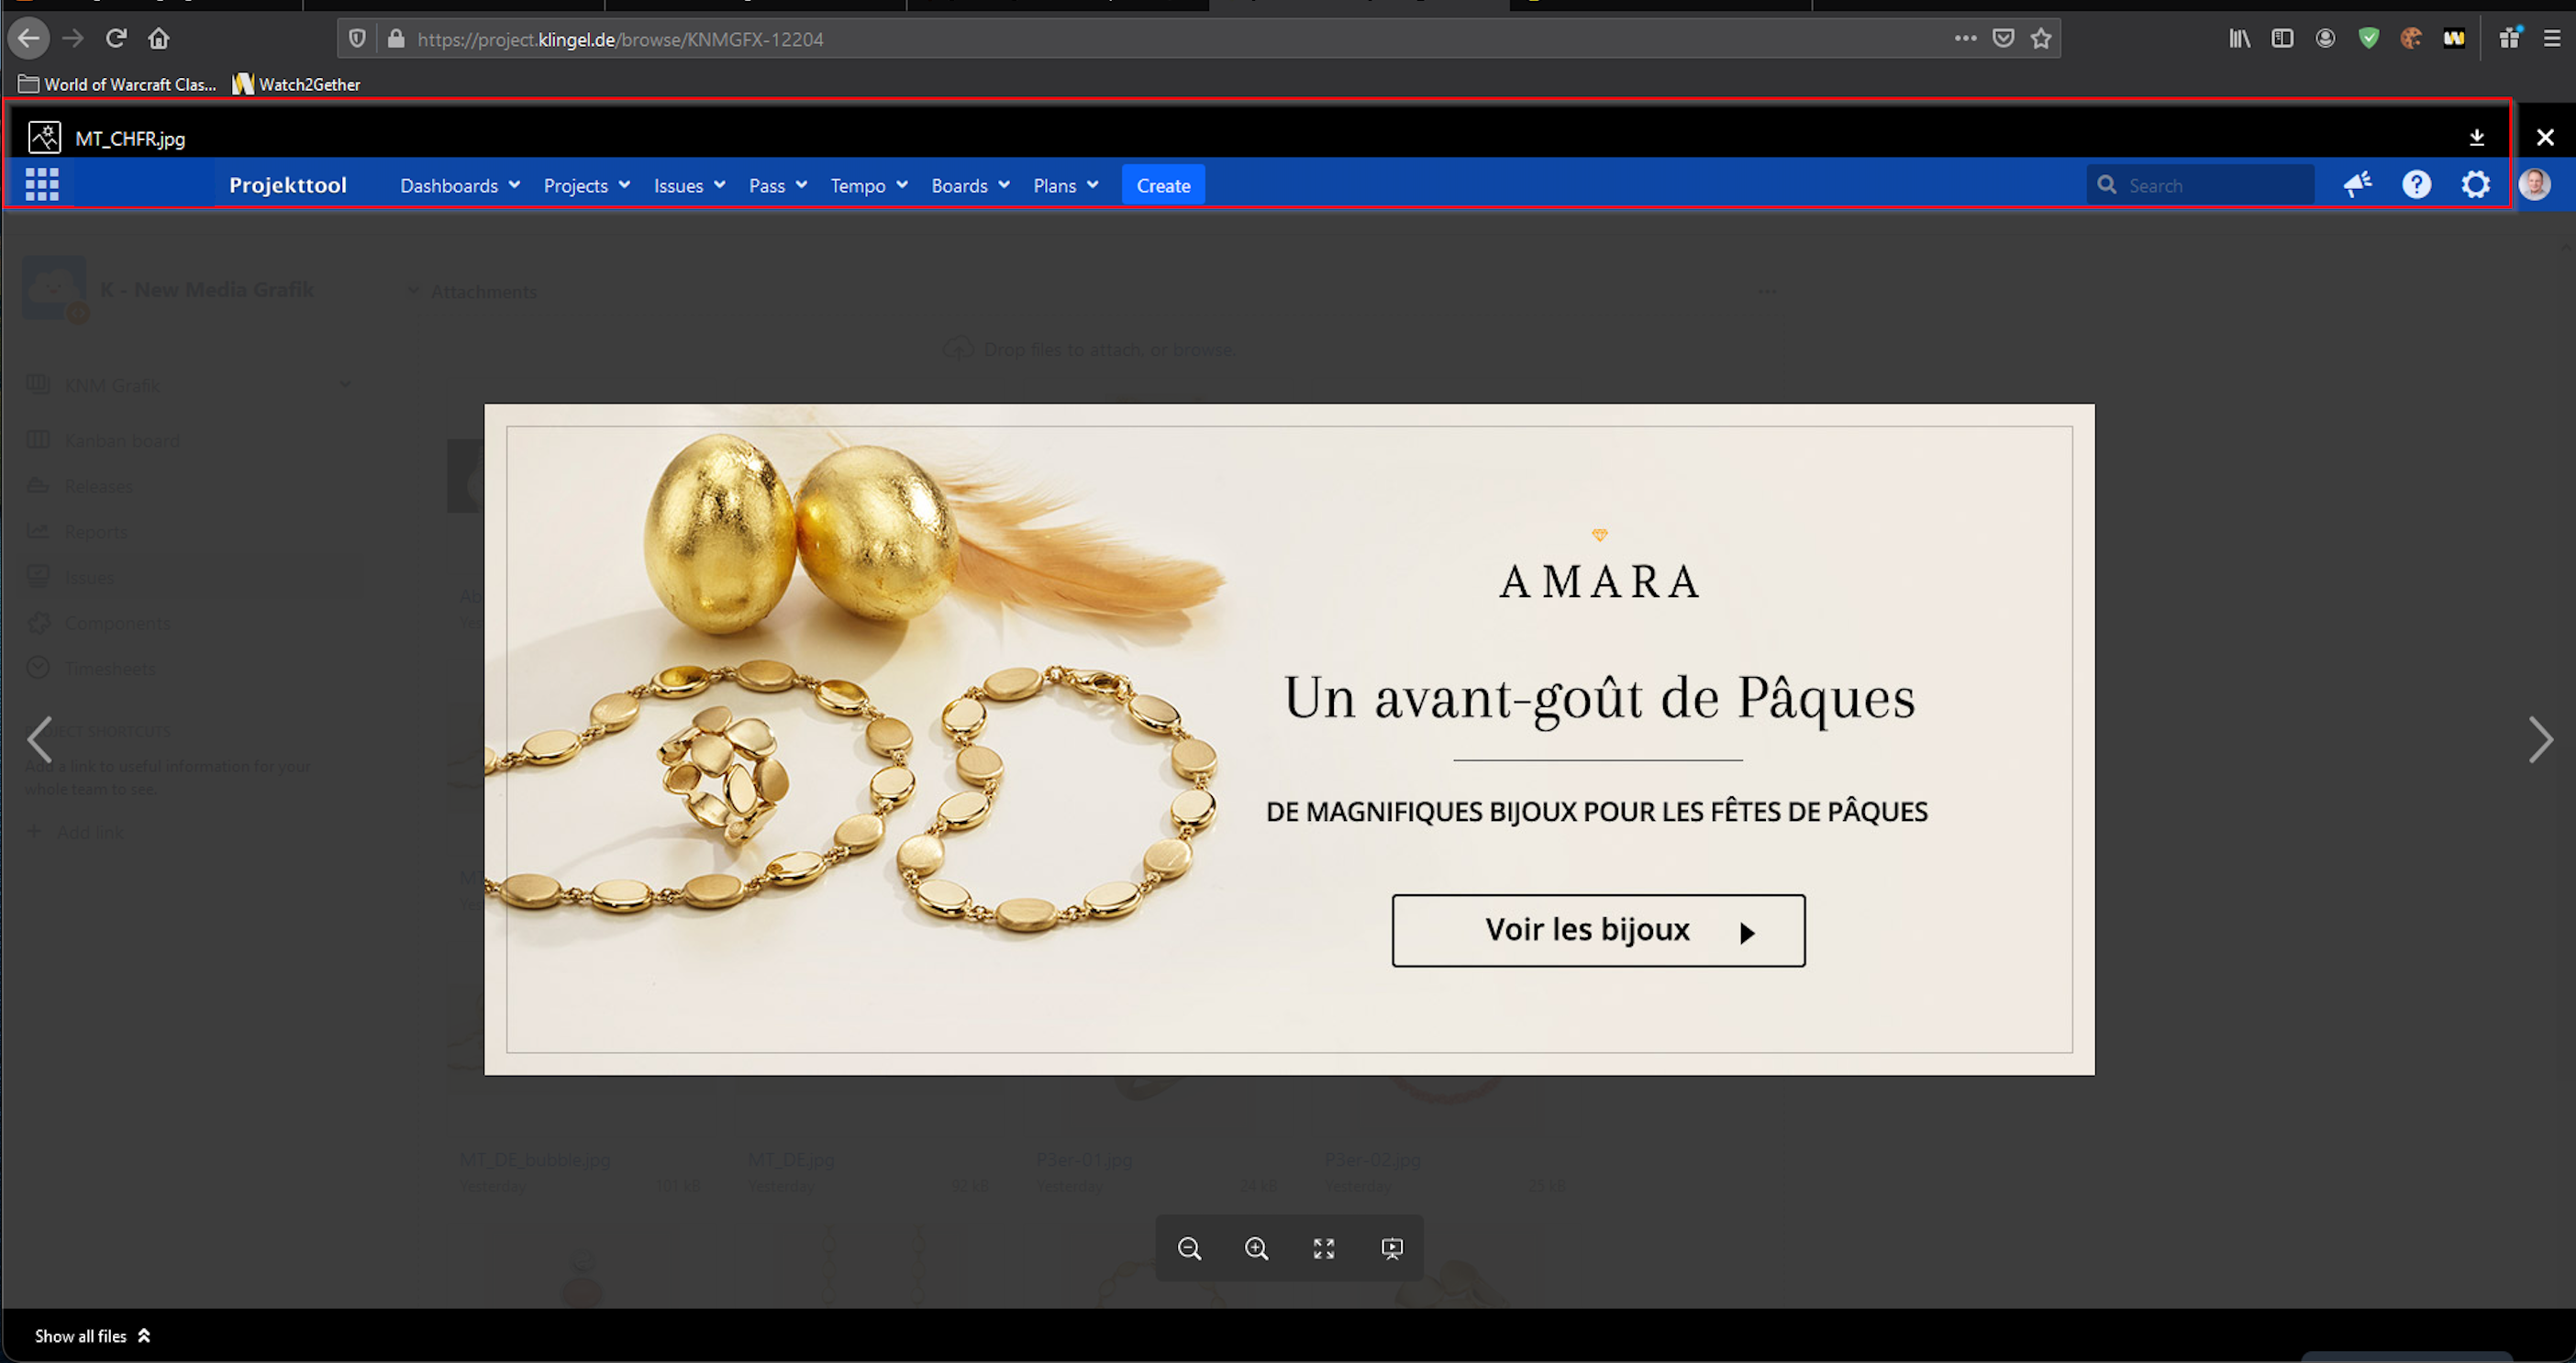2576x1363 pixels.
Task: Expand the Dashboards dropdown
Action: click(460, 186)
